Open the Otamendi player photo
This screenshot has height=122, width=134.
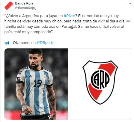(x=36, y=84)
